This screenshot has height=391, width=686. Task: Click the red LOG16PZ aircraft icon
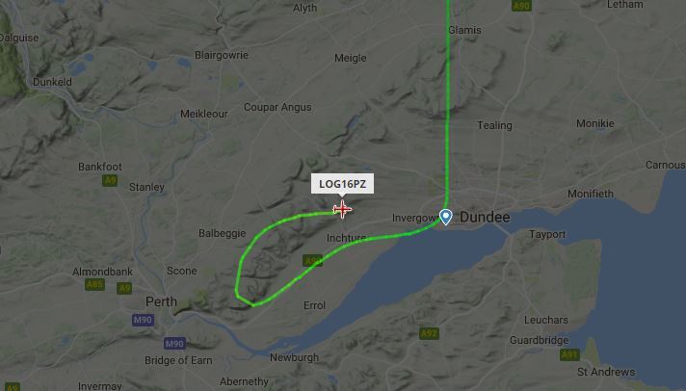tap(342, 210)
